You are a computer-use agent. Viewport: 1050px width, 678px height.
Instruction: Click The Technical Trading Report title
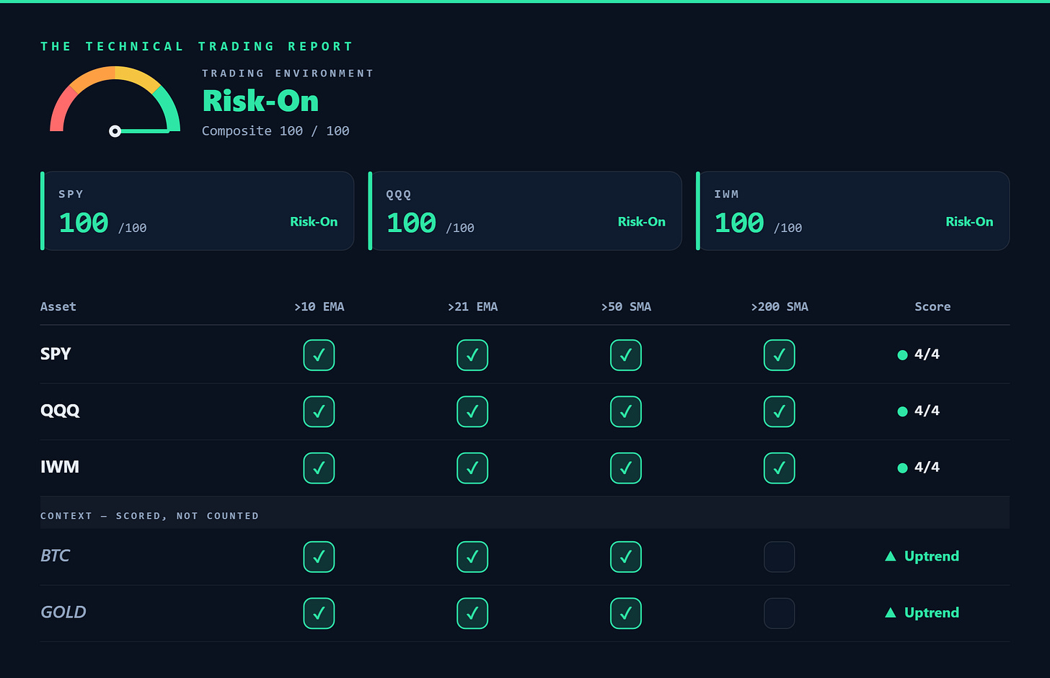click(x=196, y=46)
